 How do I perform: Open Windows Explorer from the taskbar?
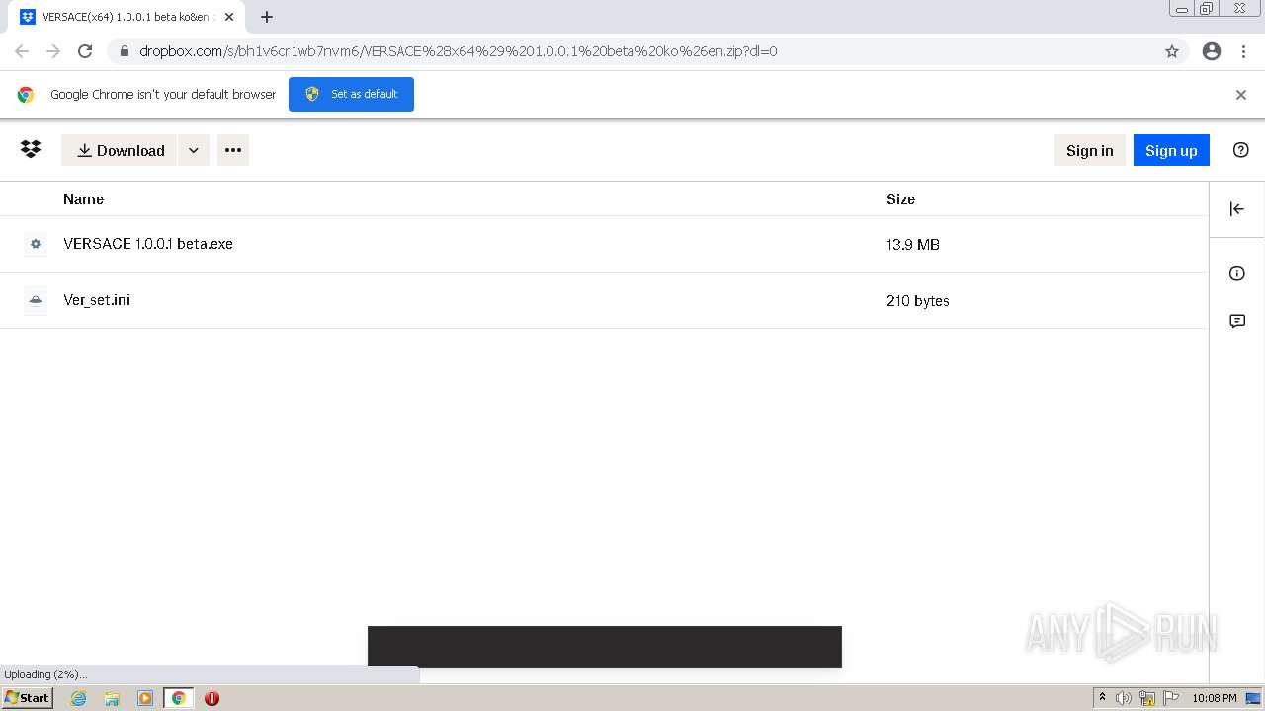pos(112,698)
